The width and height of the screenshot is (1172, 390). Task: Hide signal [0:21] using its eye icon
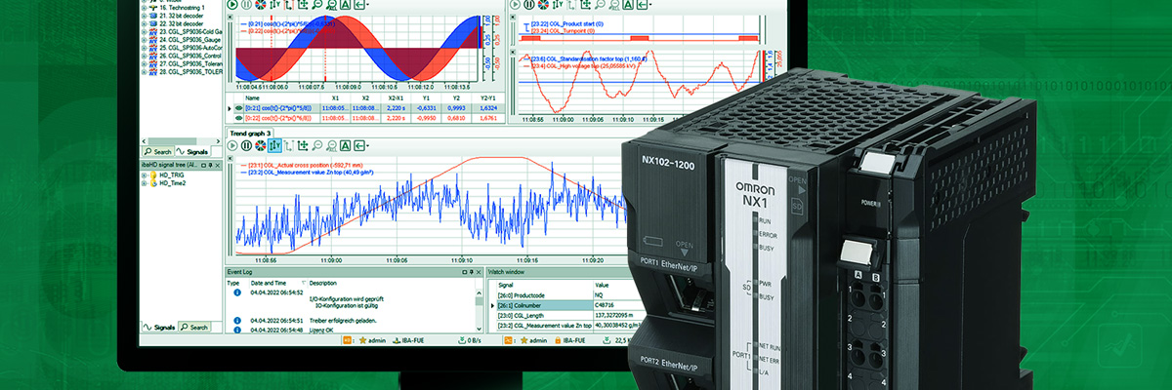(238, 108)
